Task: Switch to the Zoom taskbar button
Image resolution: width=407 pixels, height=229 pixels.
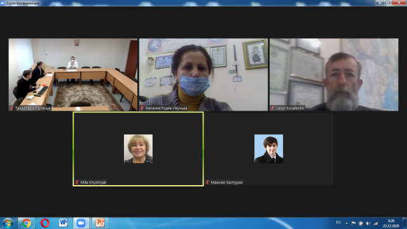Action: (81, 223)
